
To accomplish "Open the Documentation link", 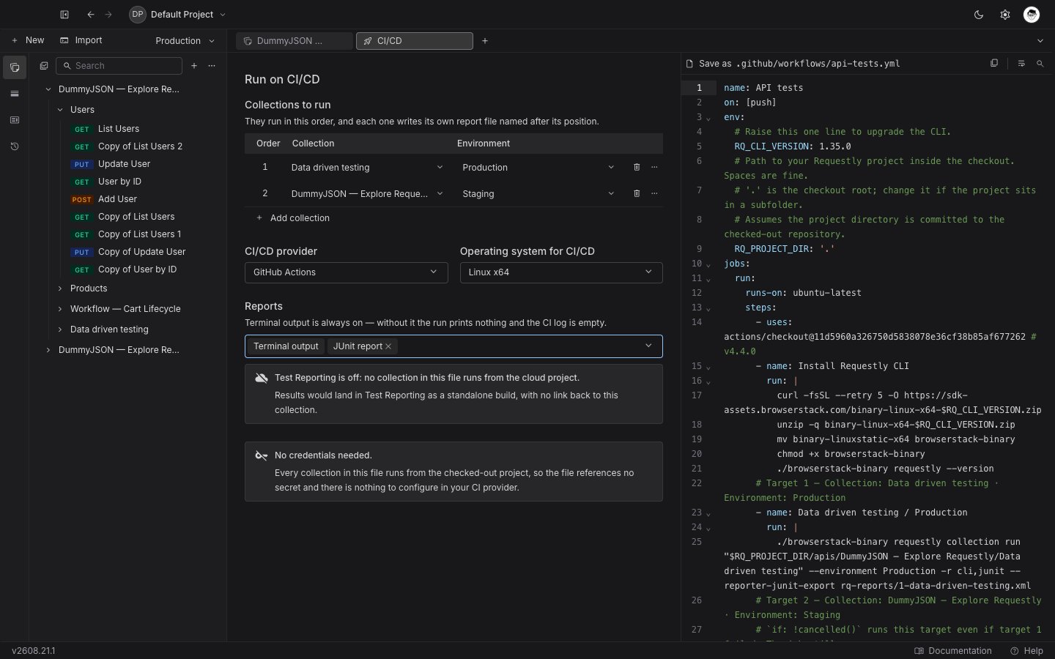I will tap(952, 651).
